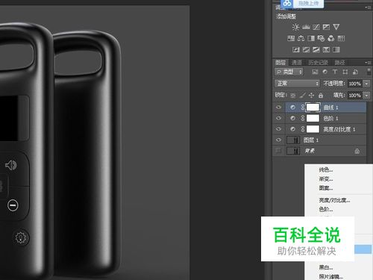373x280 pixels.
Task: Add a Curves adjustment from adjustments panel
Action: [316, 27]
